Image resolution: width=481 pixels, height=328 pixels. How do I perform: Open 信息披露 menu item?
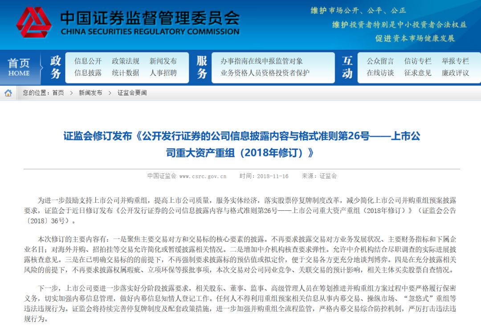pyautogui.click(x=88, y=73)
